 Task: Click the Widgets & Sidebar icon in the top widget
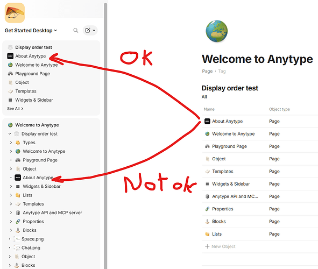pos(10,100)
